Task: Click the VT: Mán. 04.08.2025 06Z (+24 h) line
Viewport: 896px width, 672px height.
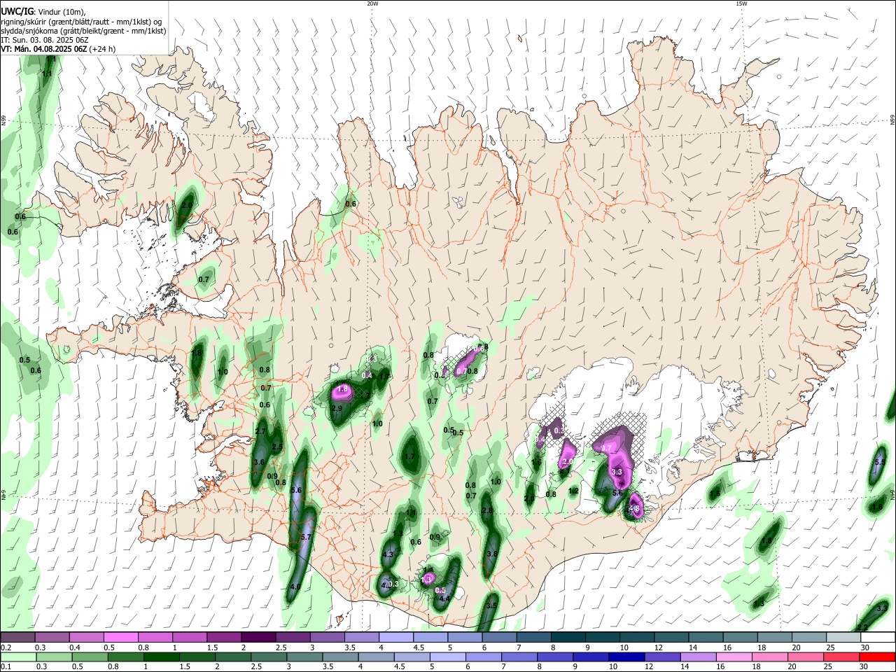Action: tap(58, 49)
